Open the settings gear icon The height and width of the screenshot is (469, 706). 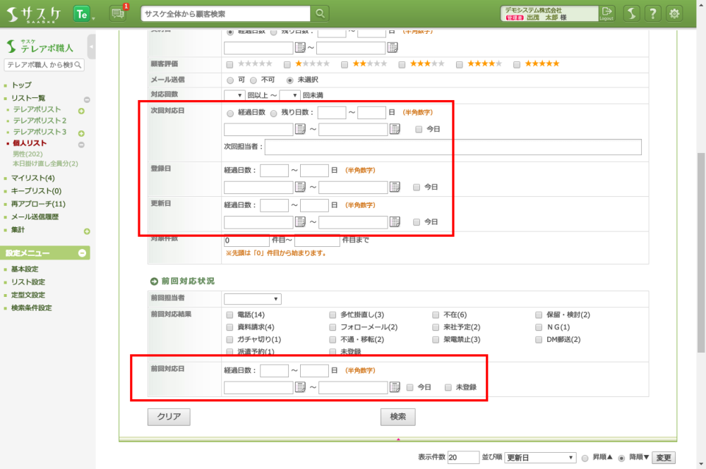pyautogui.click(x=674, y=13)
